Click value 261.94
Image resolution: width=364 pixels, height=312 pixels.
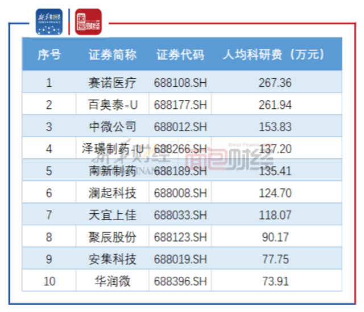pyautogui.click(x=275, y=105)
